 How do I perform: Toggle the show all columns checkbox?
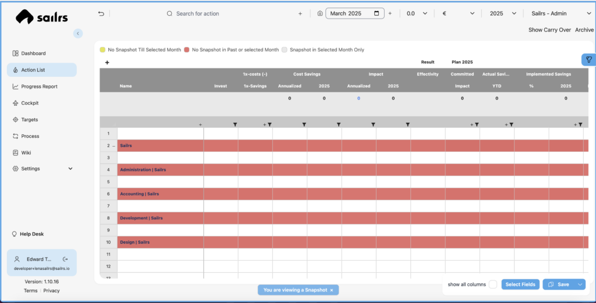(x=492, y=284)
